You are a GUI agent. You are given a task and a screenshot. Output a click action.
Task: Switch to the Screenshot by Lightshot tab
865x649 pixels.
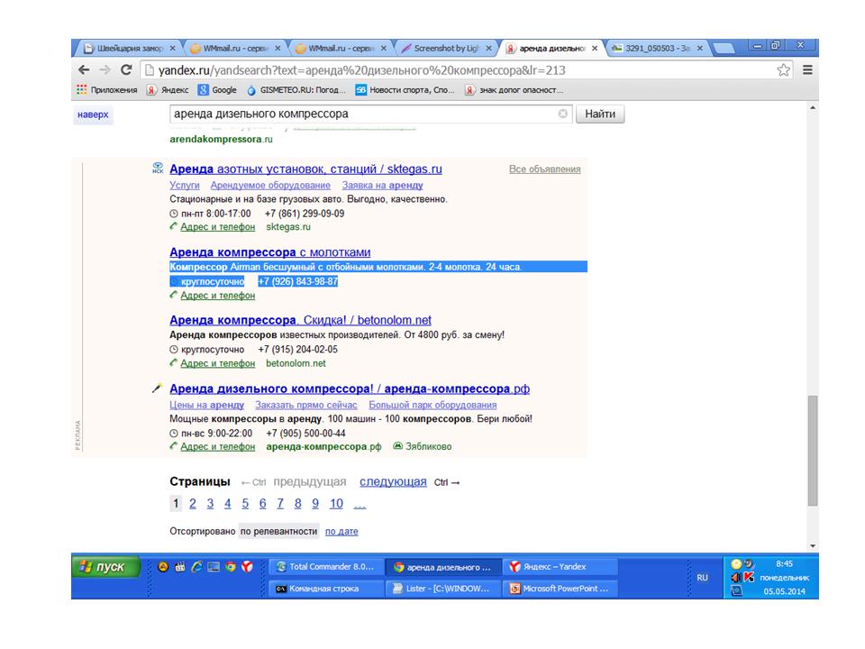point(447,49)
